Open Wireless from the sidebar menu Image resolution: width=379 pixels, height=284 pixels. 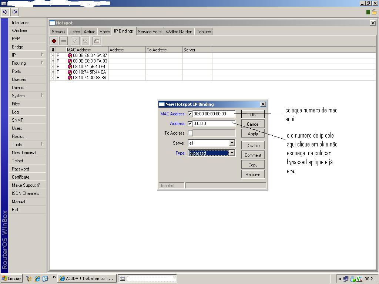pos(27,31)
